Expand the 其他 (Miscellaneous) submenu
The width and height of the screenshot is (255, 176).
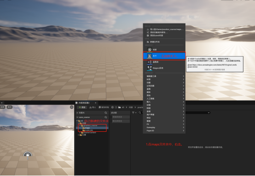tap(164, 95)
